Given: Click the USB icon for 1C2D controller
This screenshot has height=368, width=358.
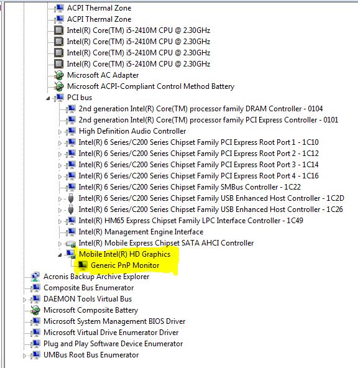Looking at the screenshot, I should click(71, 198).
